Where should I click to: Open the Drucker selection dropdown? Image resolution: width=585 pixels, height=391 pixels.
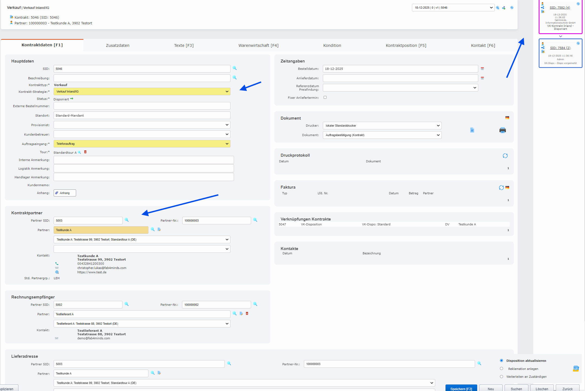click(382, 126)
